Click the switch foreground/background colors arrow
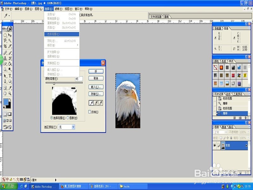Screen dimensions: 253x190 pos(10,99)
